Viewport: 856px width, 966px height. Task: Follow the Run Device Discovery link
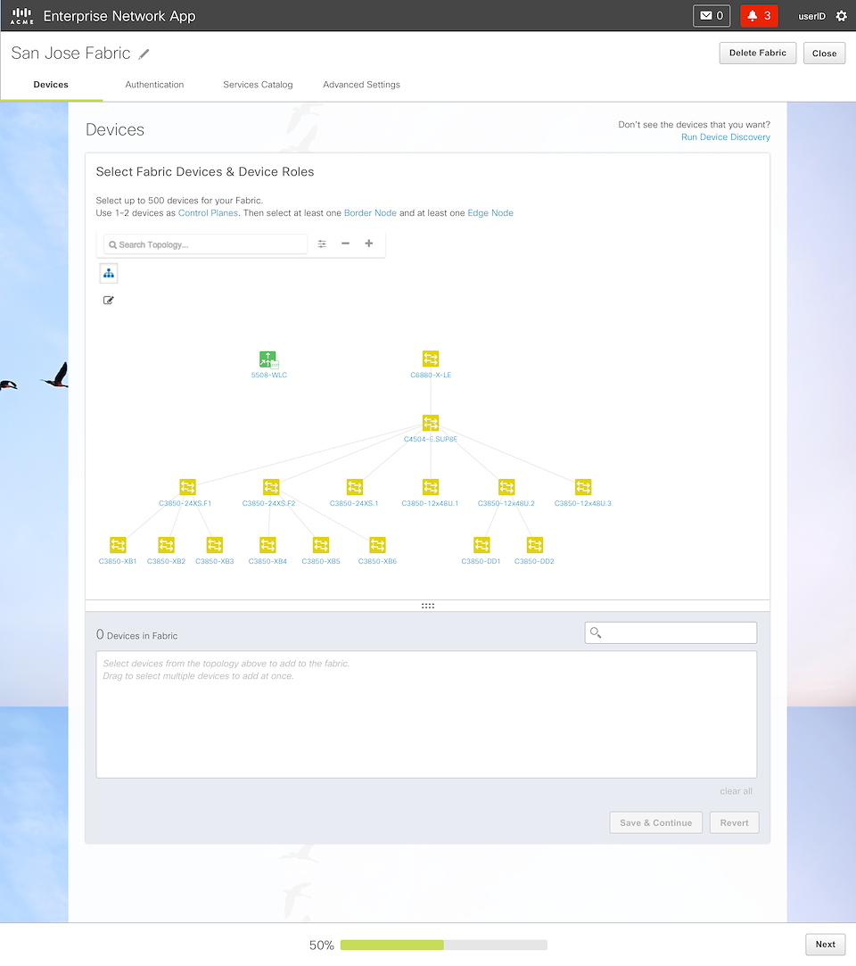[726, 136]
